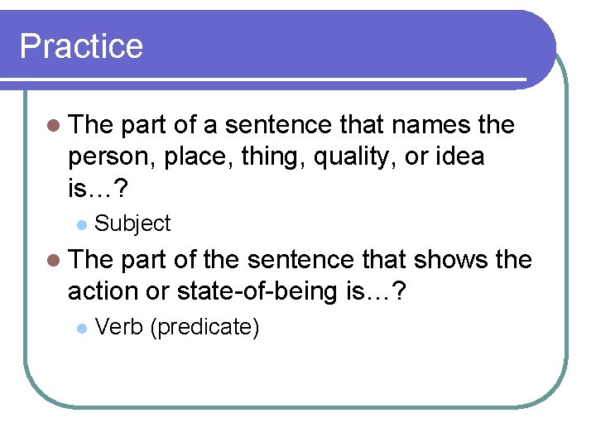Select the answer word "Subject"
Image resolution: width=596 pixels, height=447 pixels.
132,223
